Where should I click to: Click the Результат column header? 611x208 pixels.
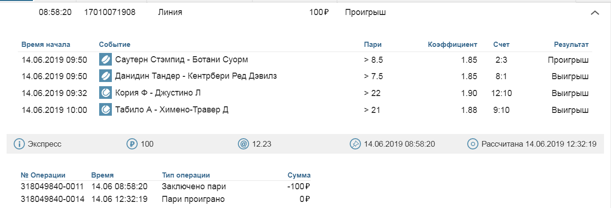click(571, 45)
